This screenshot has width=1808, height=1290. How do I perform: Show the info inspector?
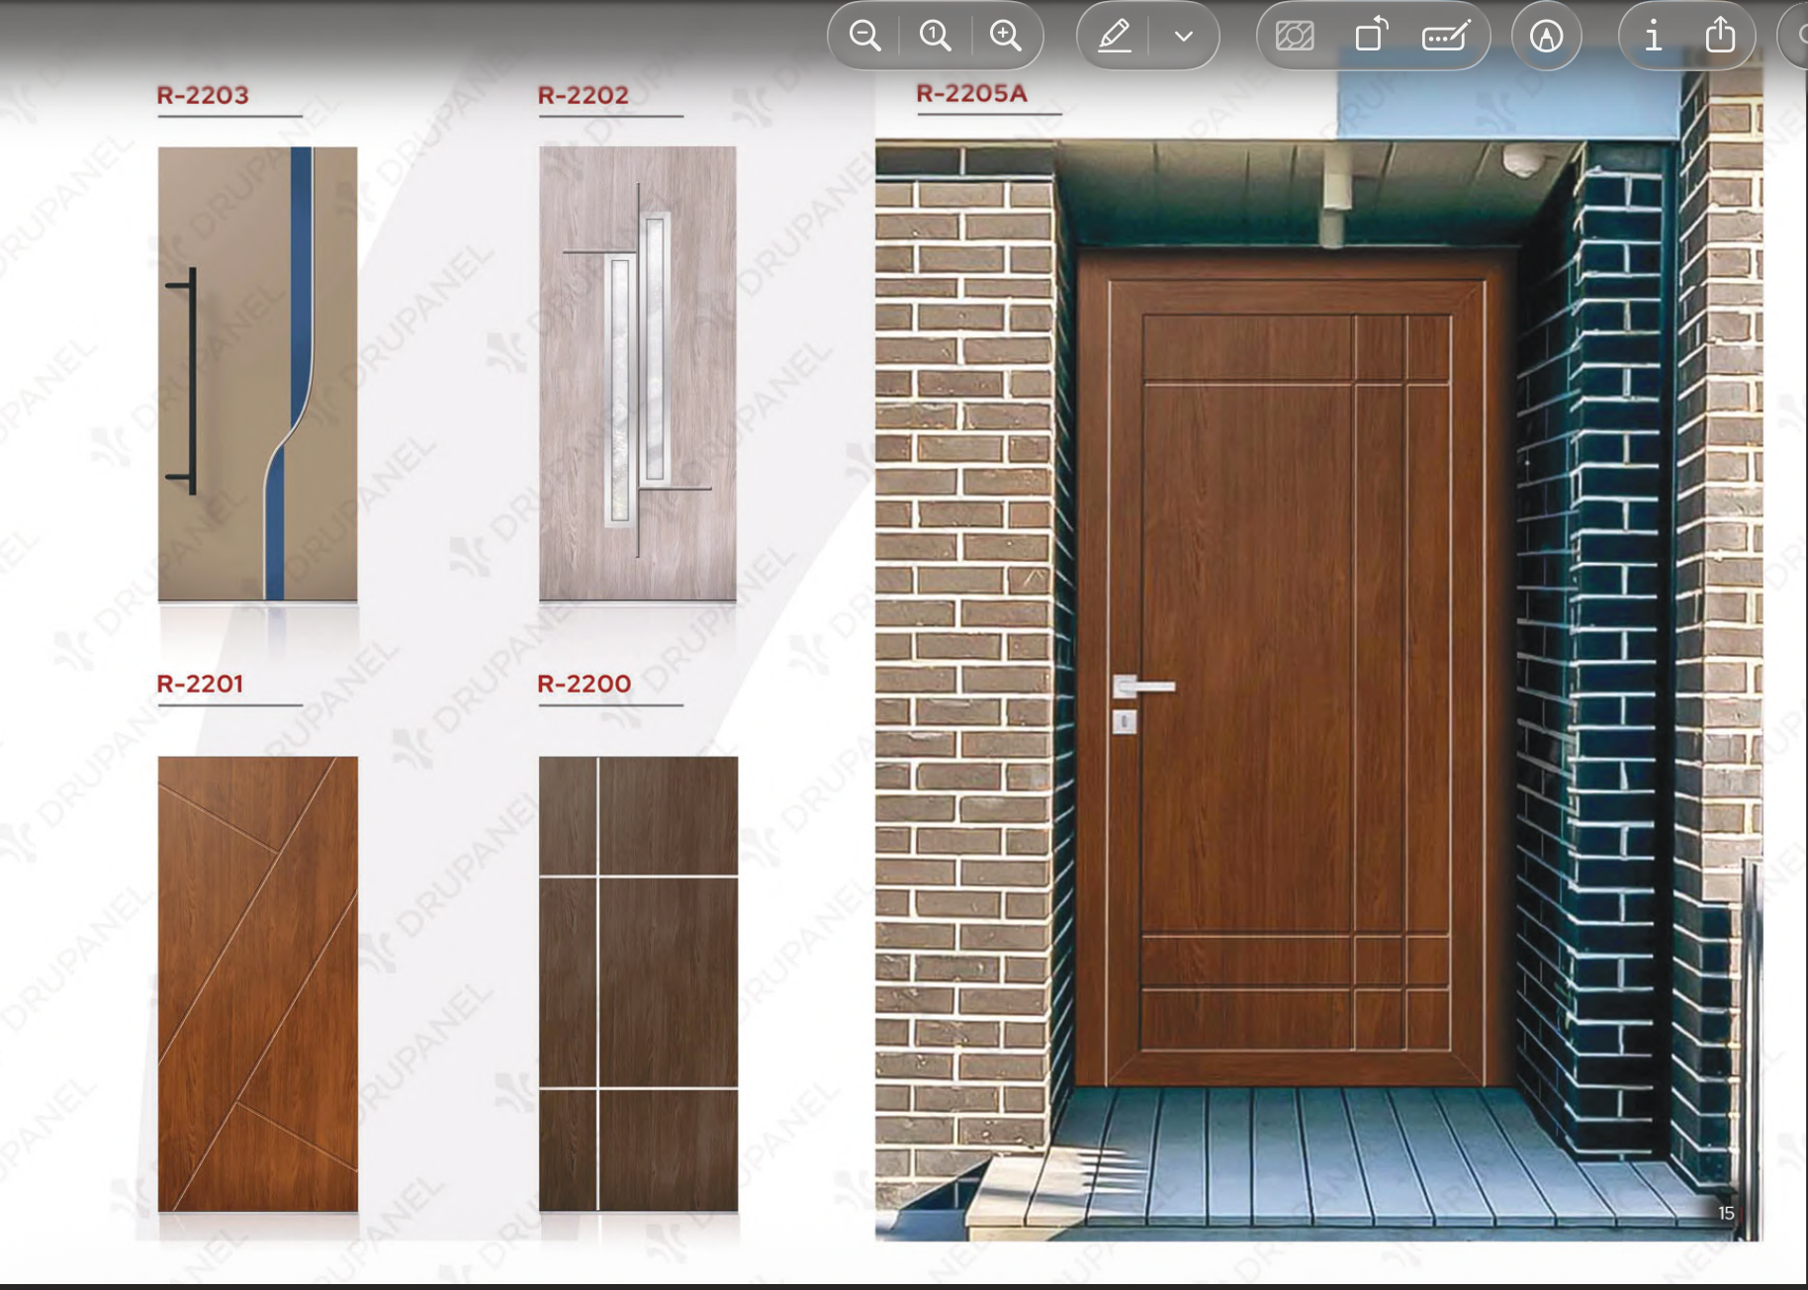click(x=1652, y=37)
